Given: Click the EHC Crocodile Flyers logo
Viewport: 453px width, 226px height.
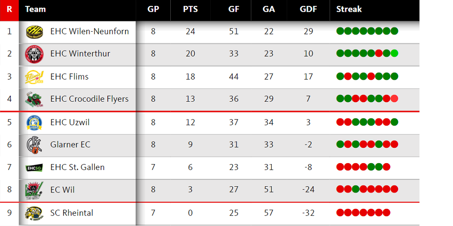Looking at the screenshot, I should 34,99.
